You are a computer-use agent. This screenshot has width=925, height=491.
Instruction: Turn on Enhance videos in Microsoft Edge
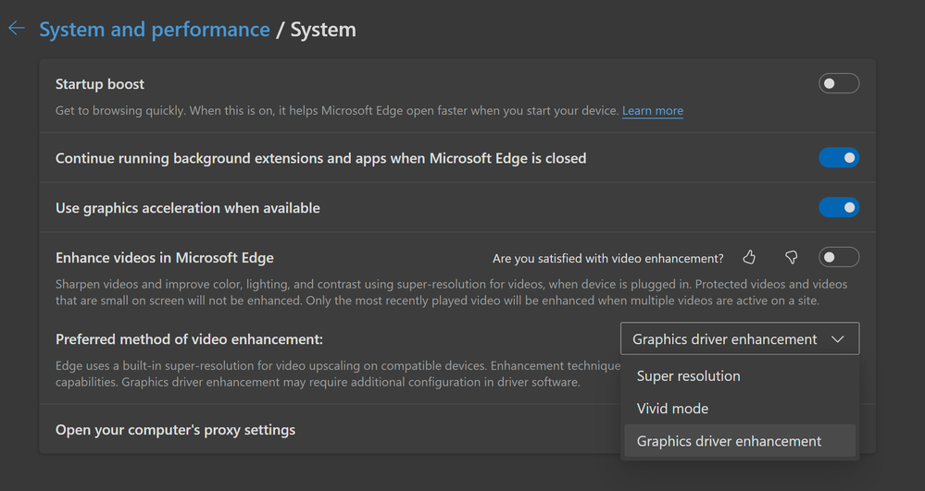point(838,257)
